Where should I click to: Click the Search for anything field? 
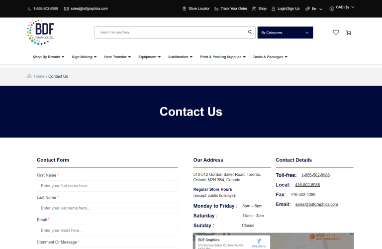click(x=175, y=32)
